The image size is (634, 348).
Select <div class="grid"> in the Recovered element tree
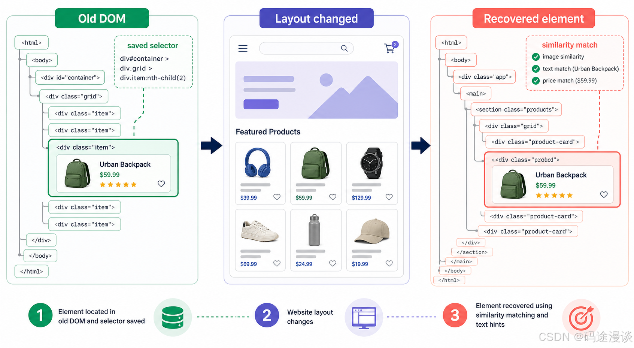[514, 126]
